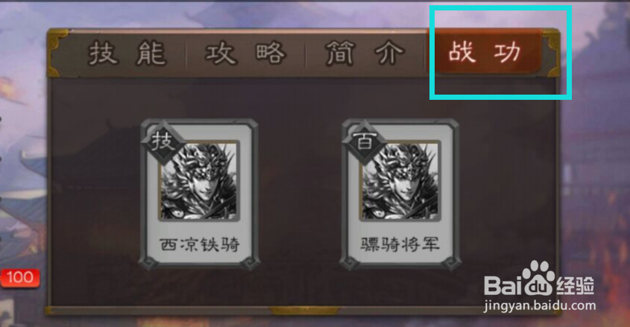Click the 技 diamond badge icon
Viewport: 630px width, 327px height.
tap(163, 142)
